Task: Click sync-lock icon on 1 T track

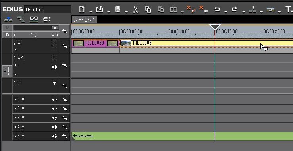Action: pos(65,86)
